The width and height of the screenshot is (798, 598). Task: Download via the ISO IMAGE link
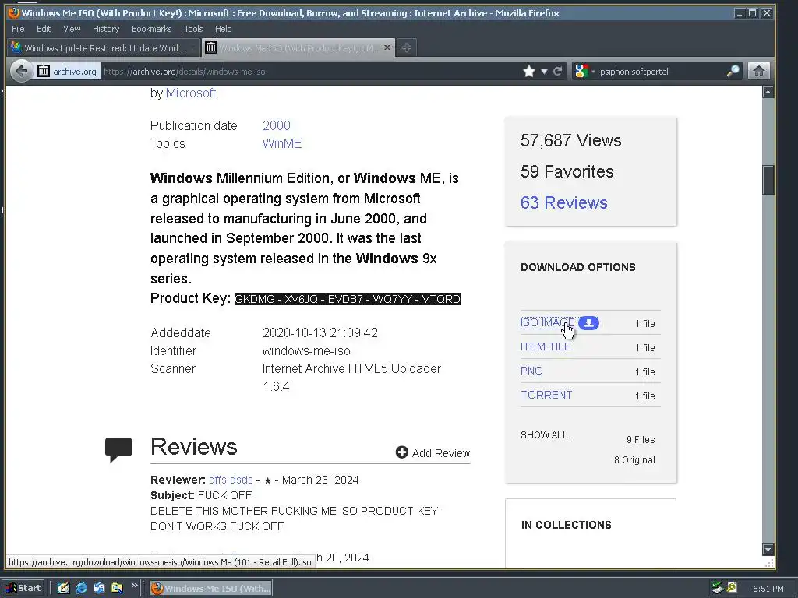pos(548,322)
